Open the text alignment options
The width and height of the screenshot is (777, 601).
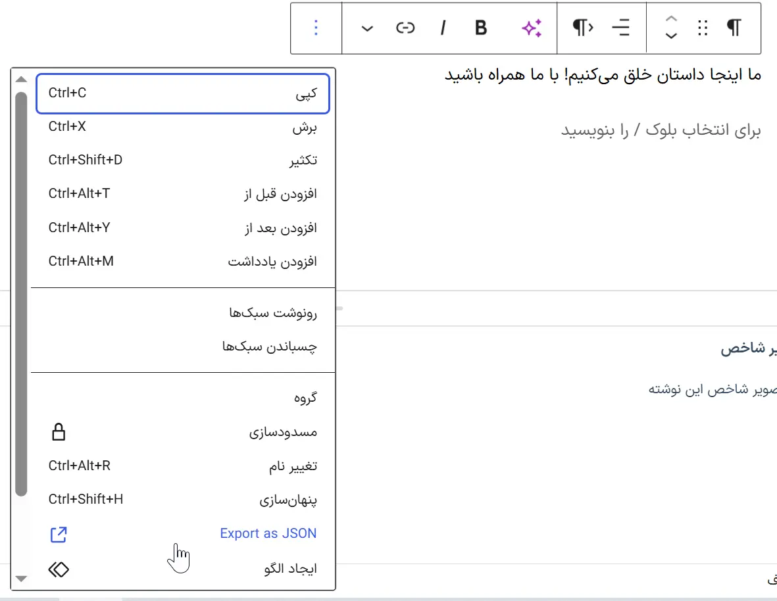(620, 28)
